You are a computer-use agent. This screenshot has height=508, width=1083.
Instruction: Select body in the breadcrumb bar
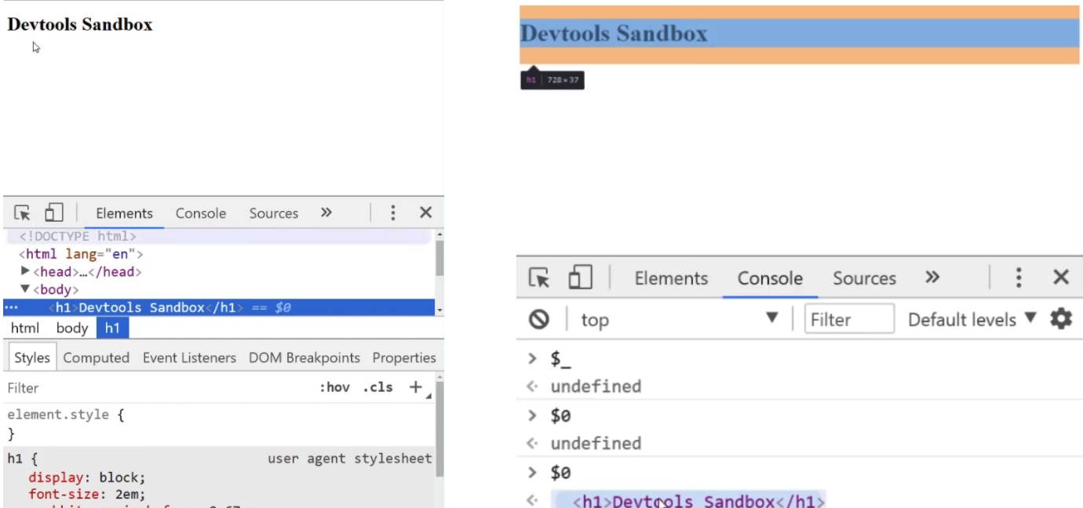click(72, 328)
